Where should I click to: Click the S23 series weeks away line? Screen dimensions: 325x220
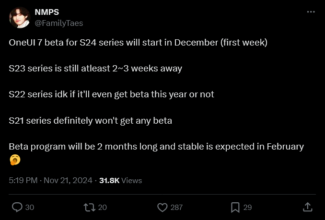pos(95,68)
